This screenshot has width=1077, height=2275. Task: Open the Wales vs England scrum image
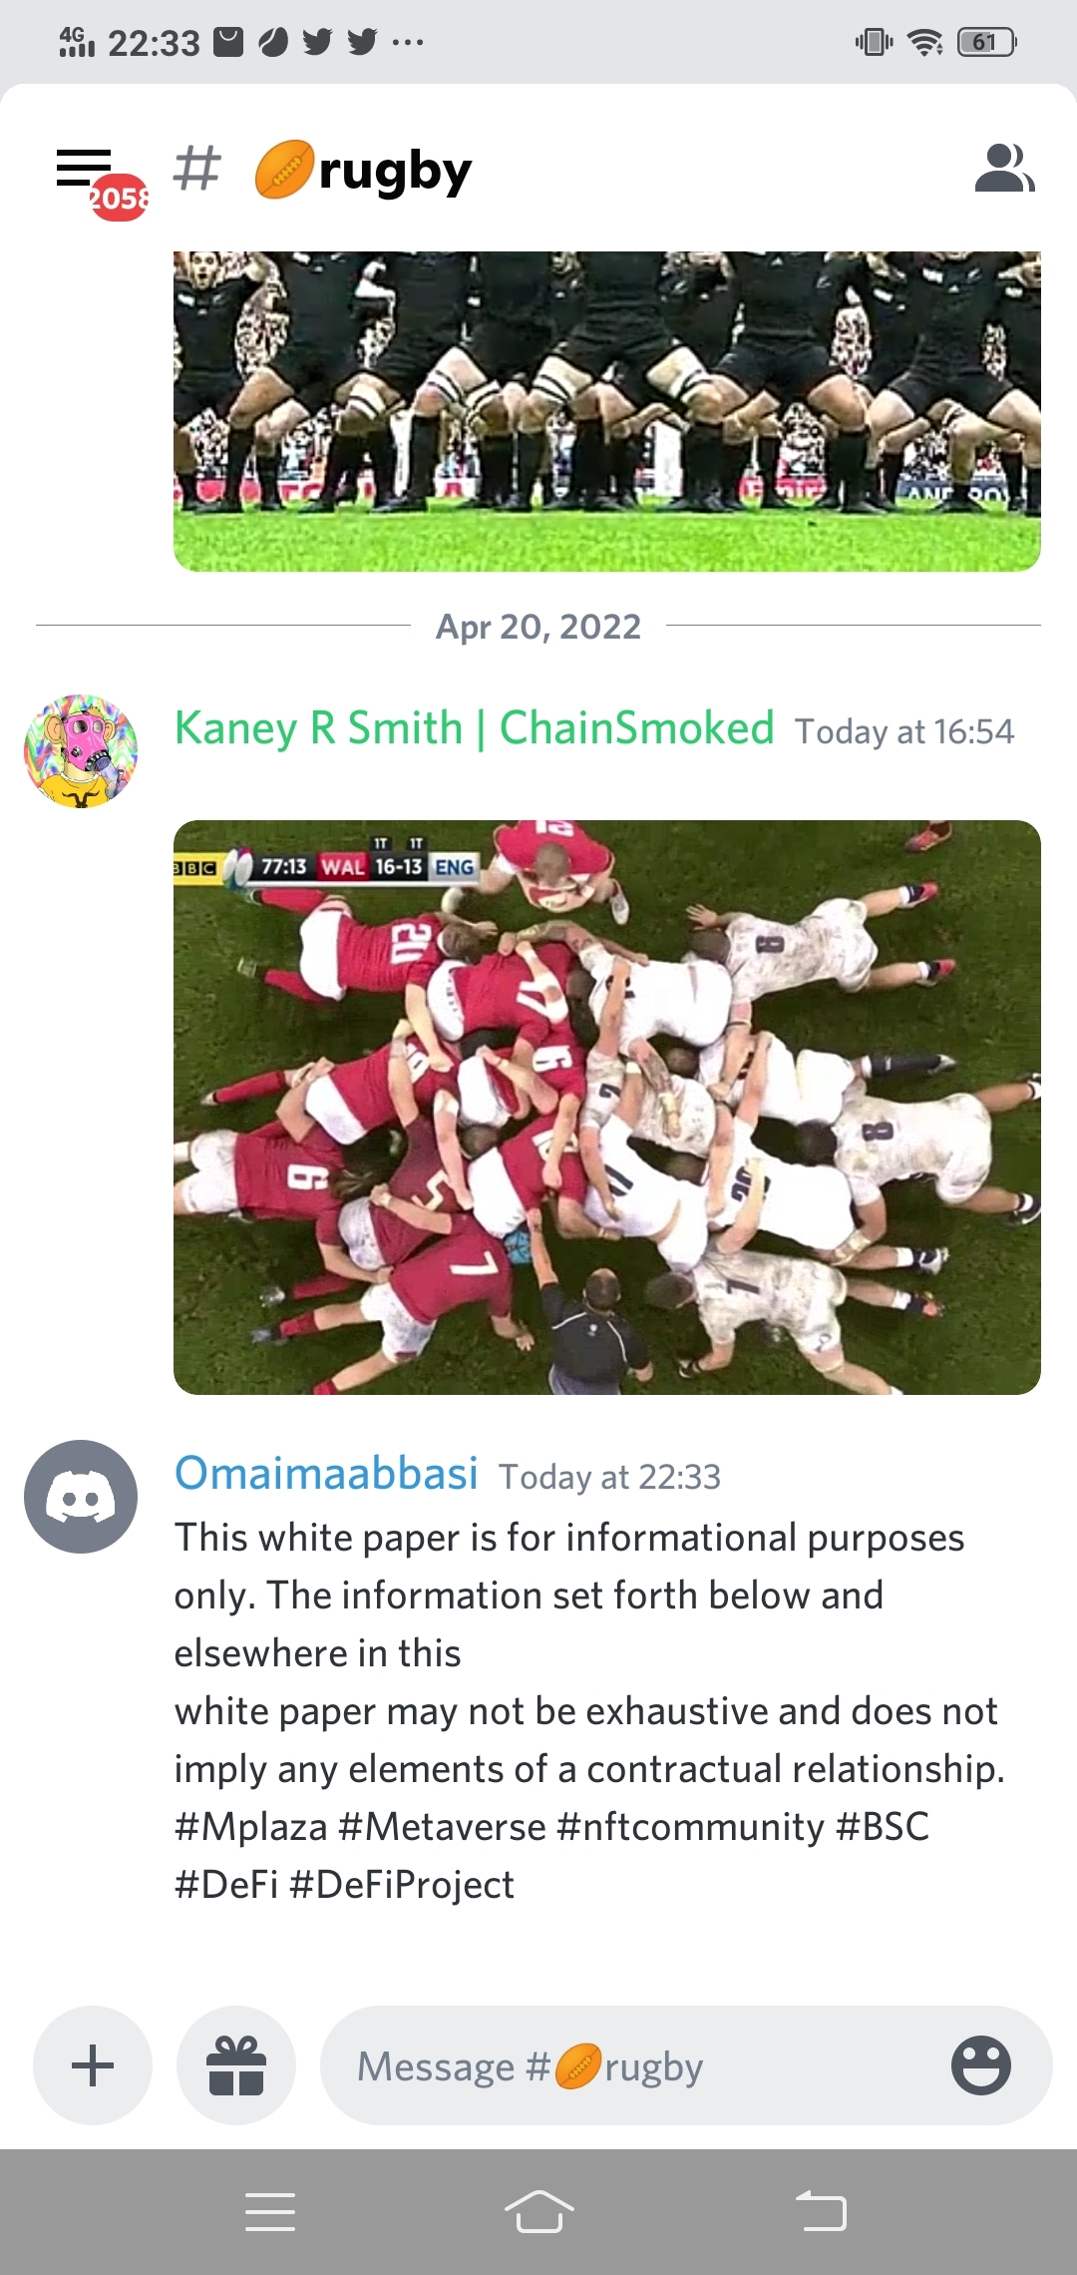coord(607,1108)
